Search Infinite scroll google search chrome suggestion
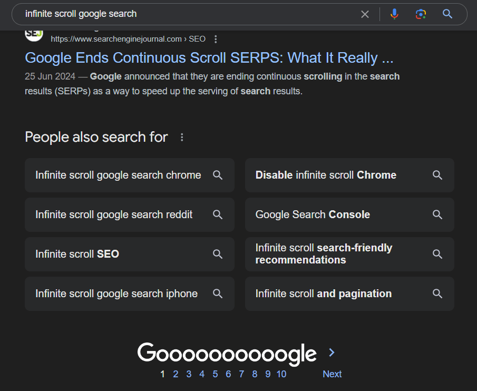 [129, 175]
